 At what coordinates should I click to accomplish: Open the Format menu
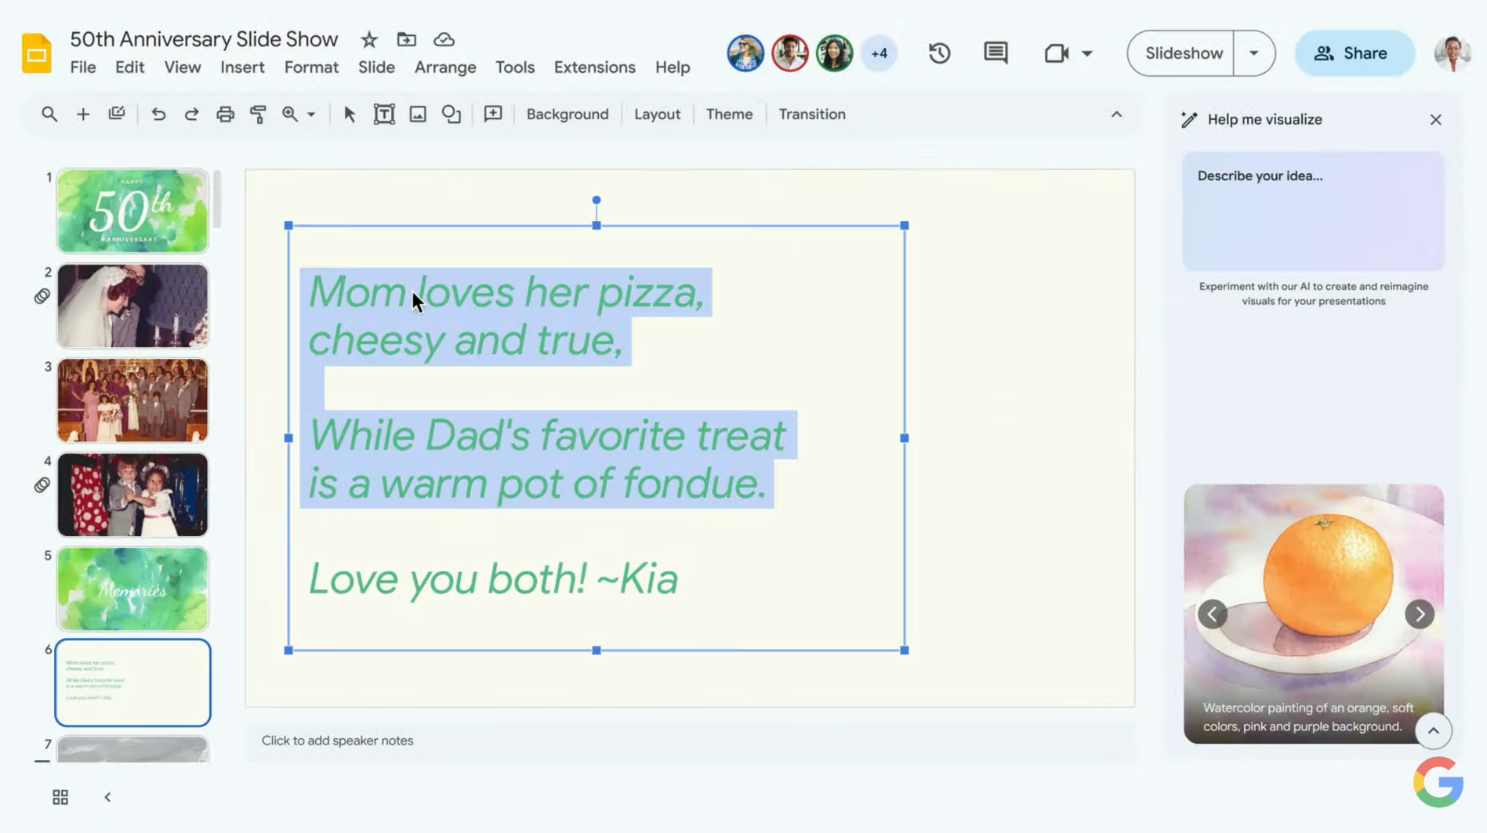tap(311, 67)
